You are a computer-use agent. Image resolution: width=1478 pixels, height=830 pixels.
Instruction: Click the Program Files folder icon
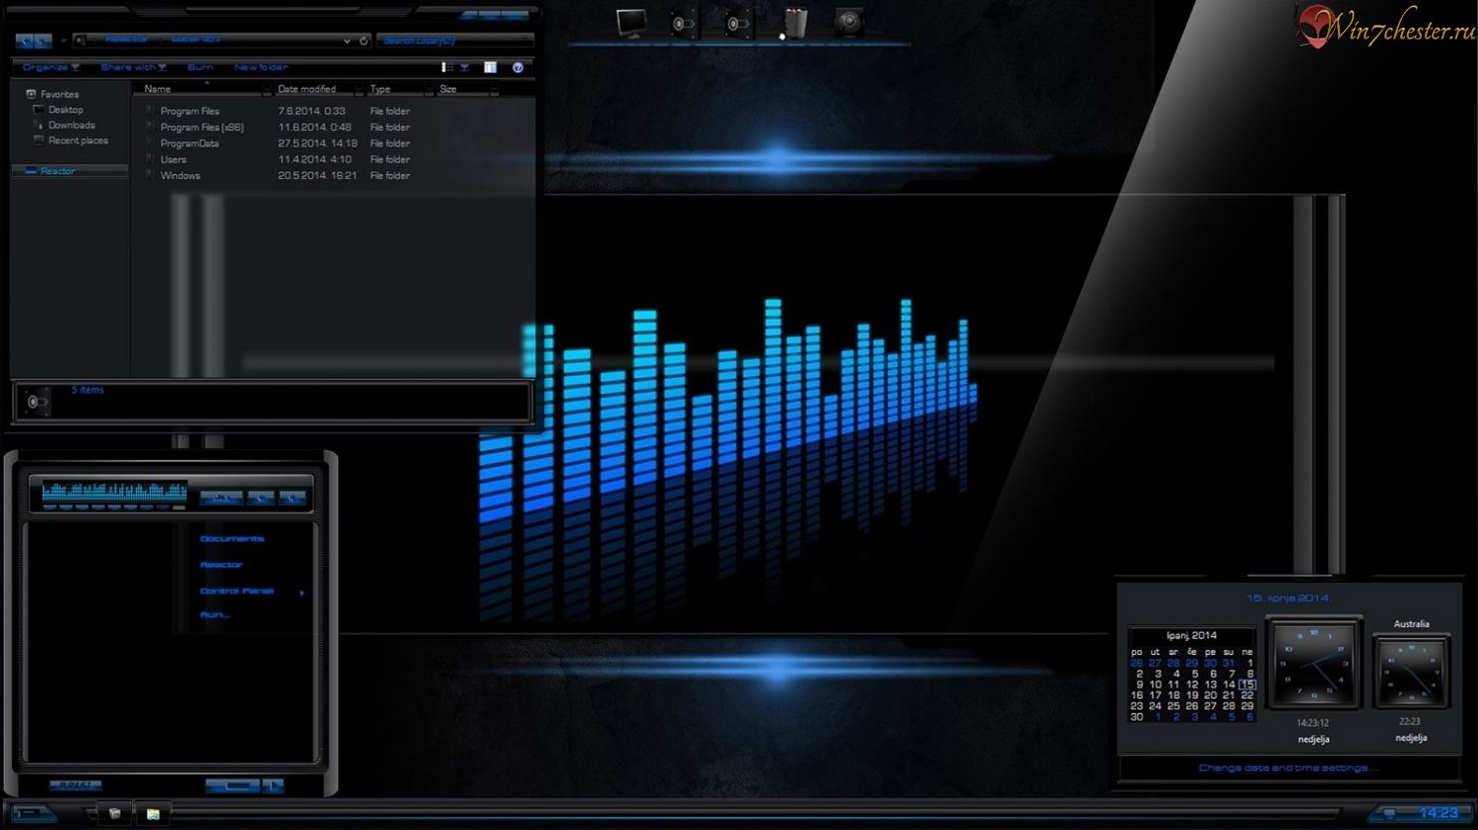point(151,111)
